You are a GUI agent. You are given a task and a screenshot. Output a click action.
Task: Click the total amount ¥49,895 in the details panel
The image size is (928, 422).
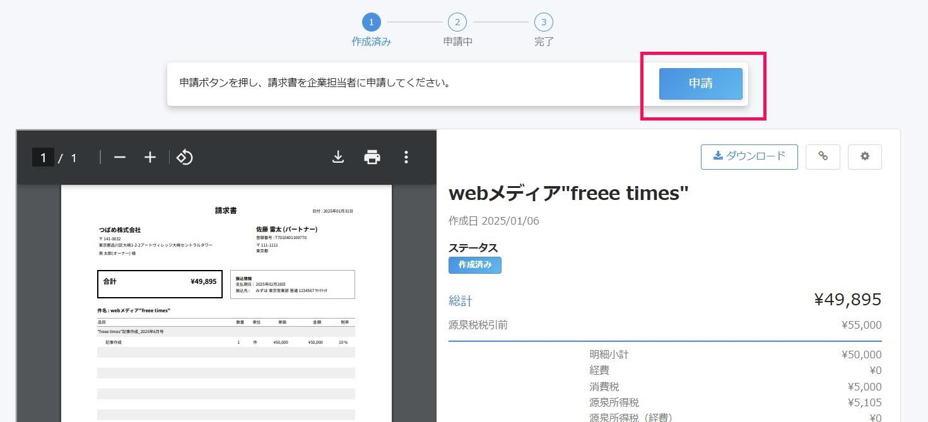point(847,300)
